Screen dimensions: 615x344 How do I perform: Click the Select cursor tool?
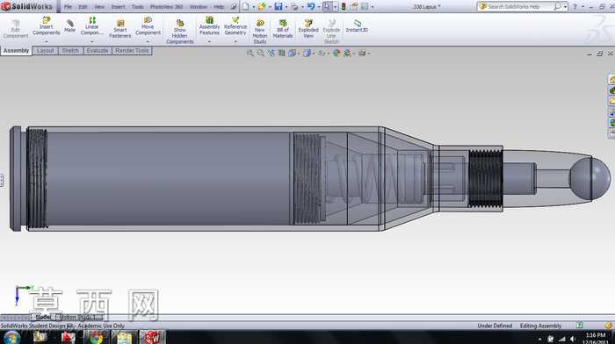(328, 6)
